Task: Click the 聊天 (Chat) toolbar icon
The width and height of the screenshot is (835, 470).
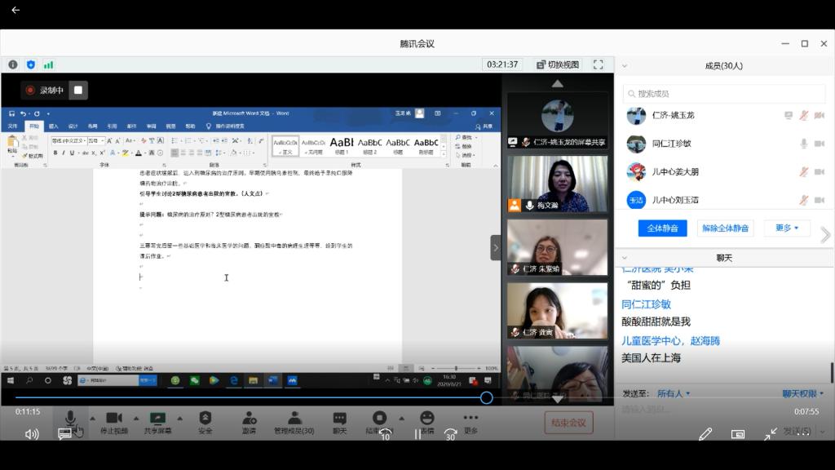Action: pos(339,419)
